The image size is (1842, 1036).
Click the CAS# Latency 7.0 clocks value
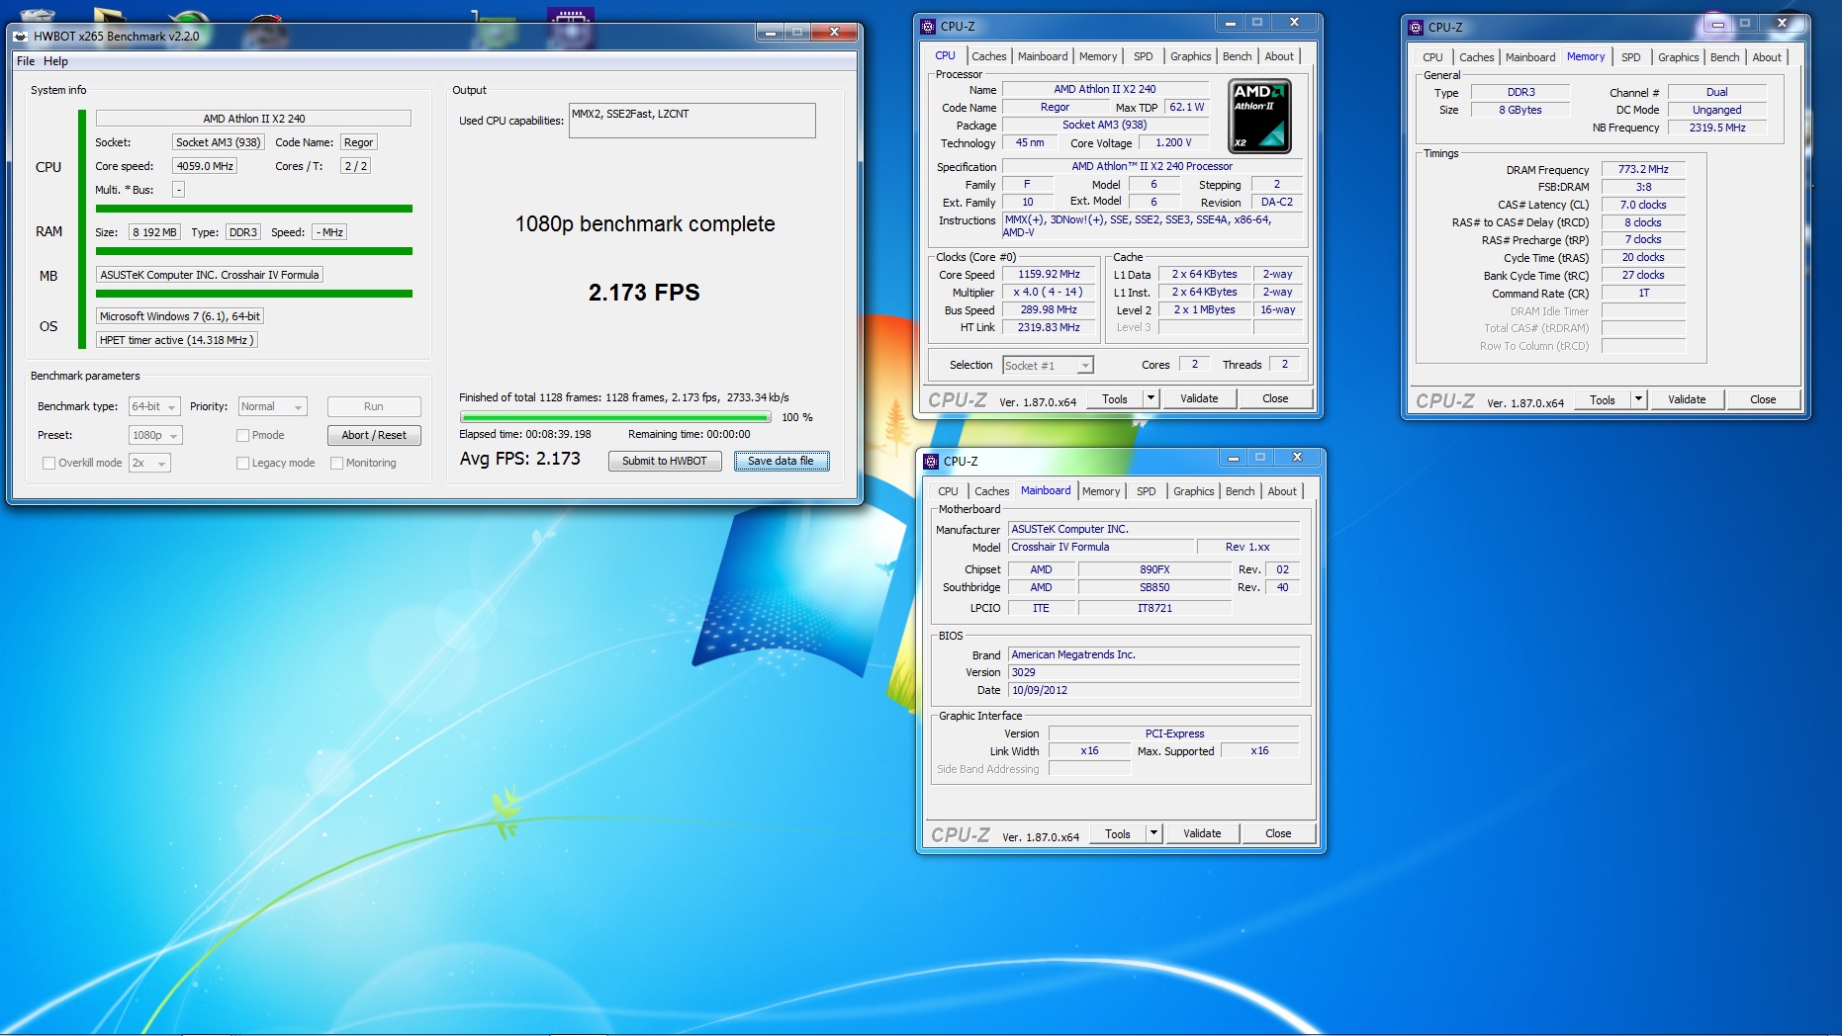(1643, 206)
